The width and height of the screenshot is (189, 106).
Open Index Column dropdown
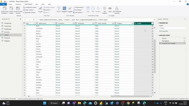tap(29, 10)
